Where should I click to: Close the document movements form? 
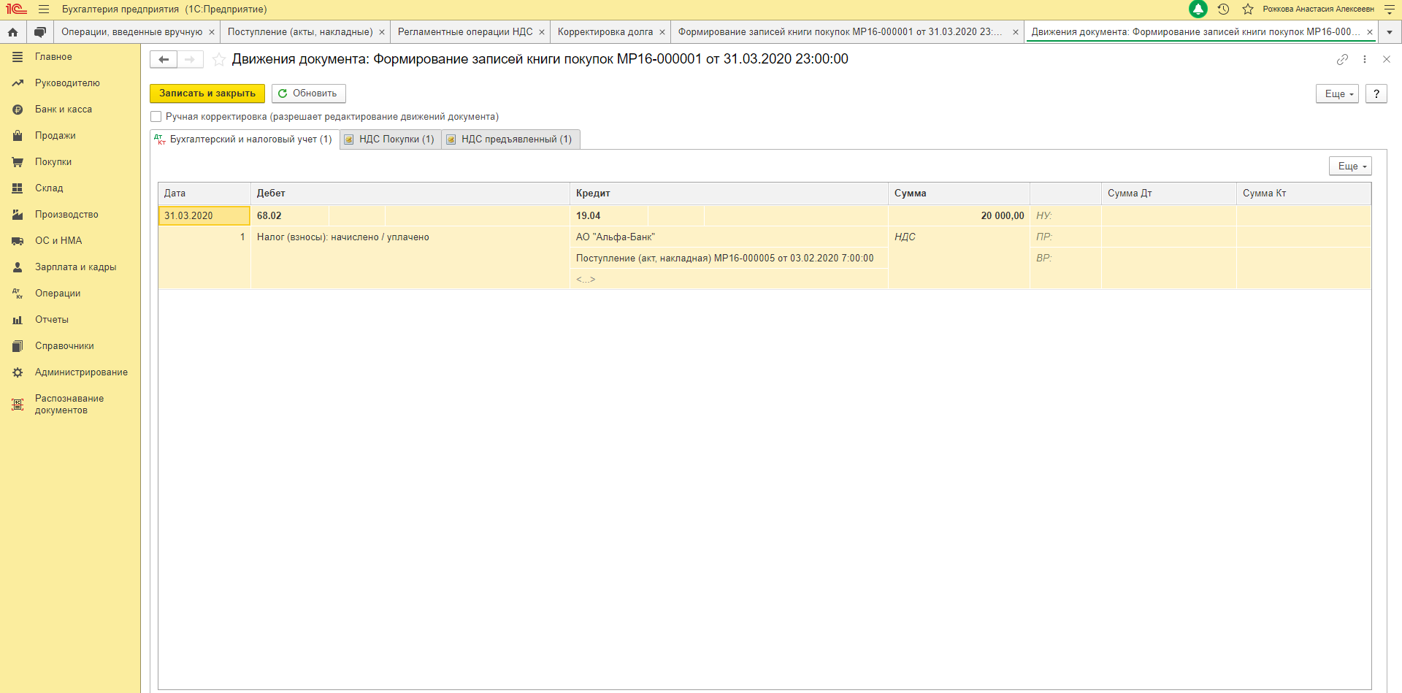click(1387, 60)
